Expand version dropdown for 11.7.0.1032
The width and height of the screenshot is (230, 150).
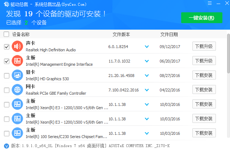147,61
